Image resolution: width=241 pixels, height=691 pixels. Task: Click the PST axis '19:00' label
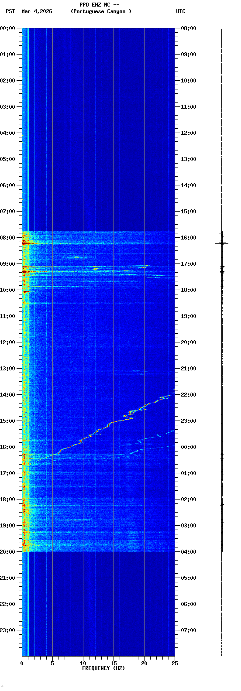click(8, 526)
